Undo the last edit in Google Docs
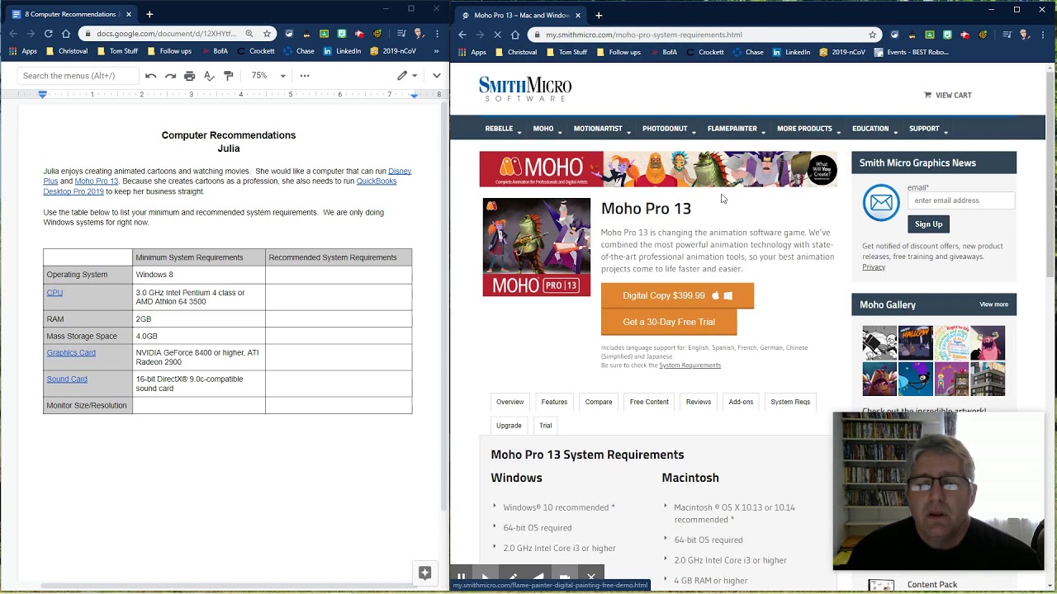 (151, 76)
